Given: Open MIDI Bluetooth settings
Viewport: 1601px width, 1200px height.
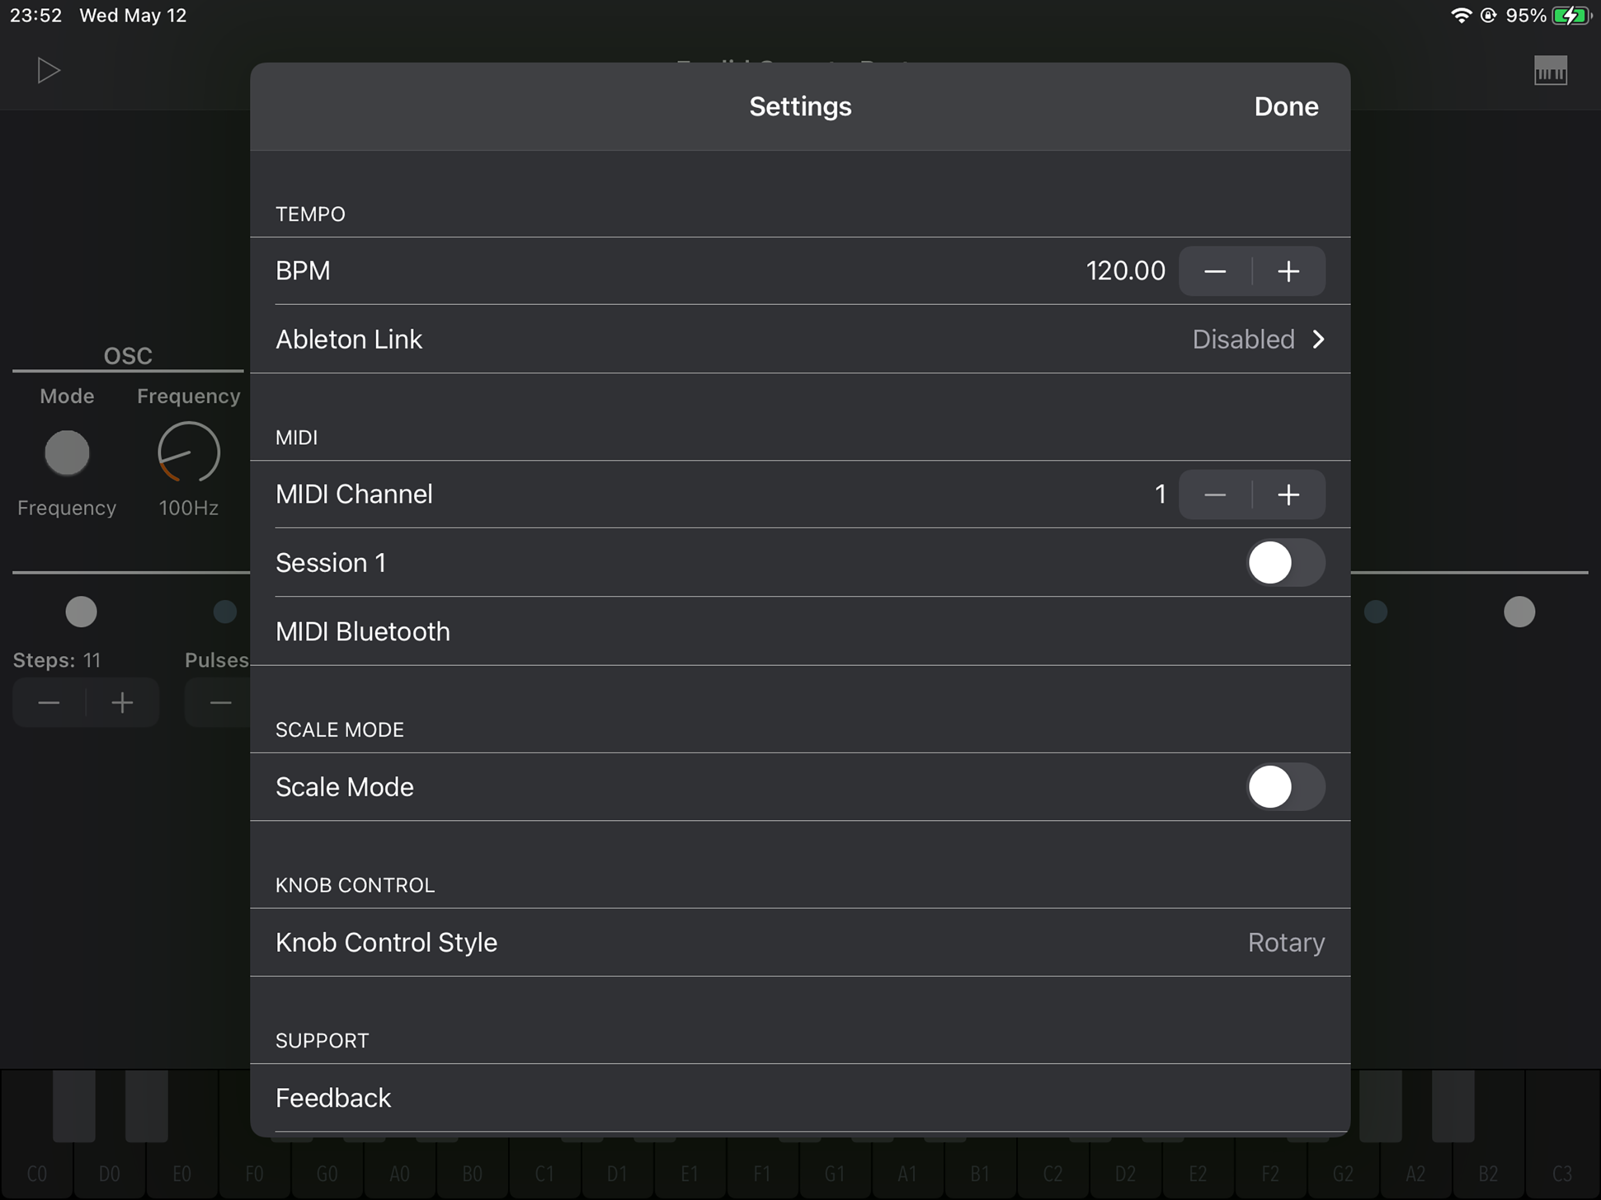Looking at the screenshot, I should pyautogui.click(x=800, y=632).
